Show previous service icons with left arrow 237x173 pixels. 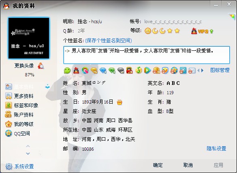click(199, 70)
